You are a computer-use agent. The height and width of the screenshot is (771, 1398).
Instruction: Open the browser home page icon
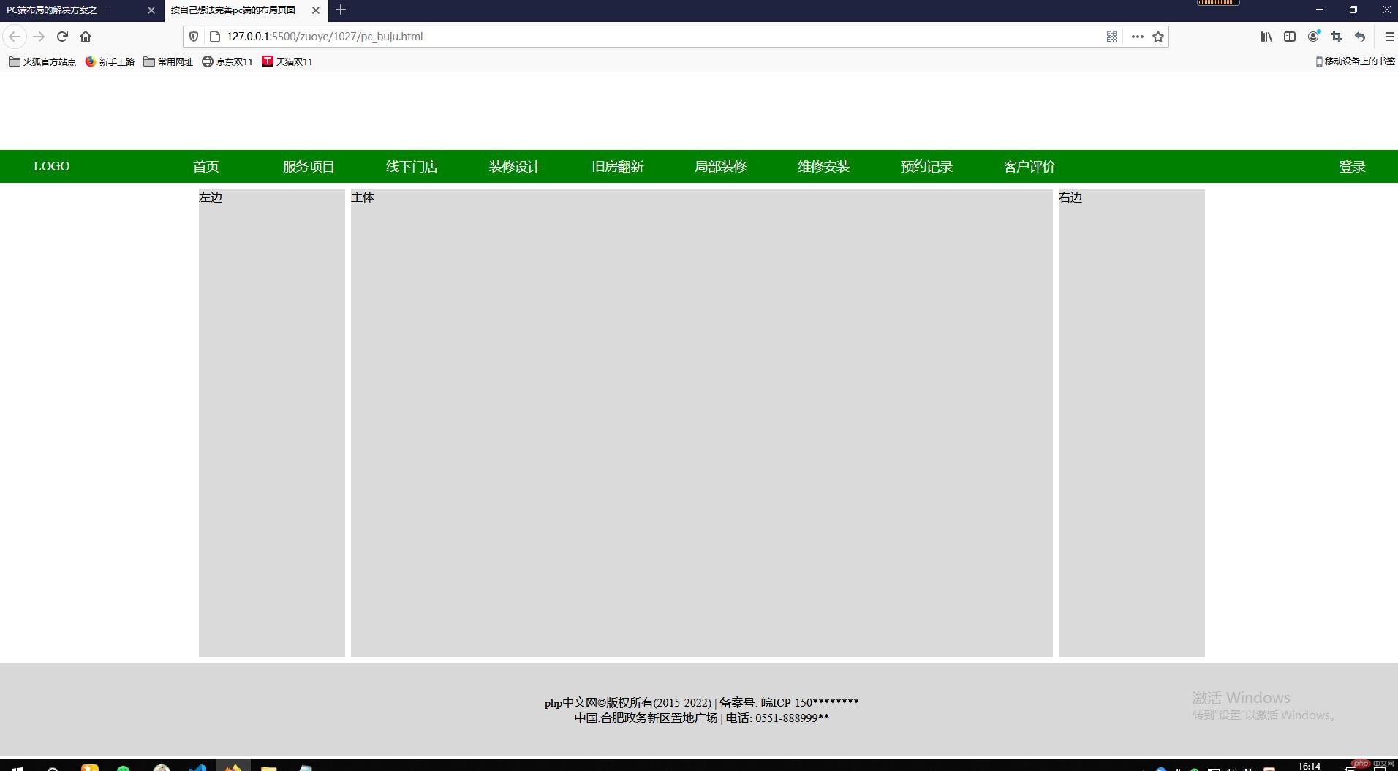[x=86, y=37]
